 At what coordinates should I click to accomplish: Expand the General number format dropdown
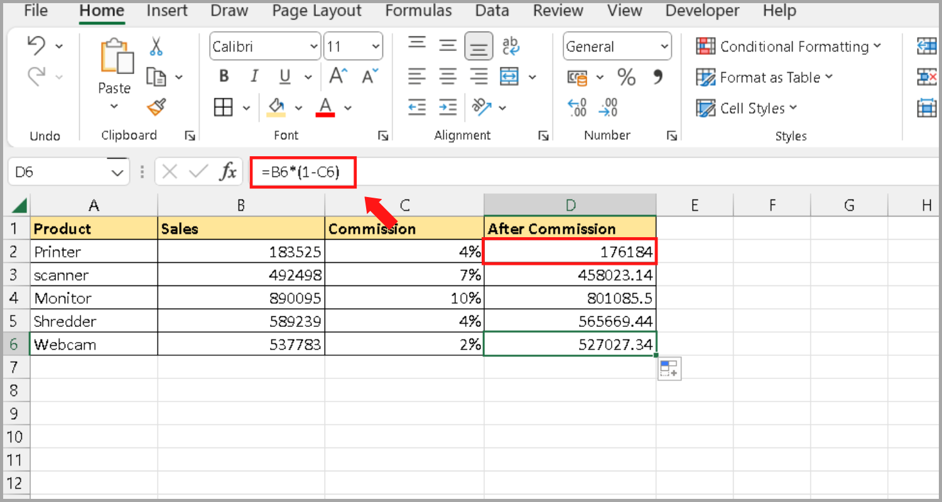pyautogui.click(x=664, y=46)
